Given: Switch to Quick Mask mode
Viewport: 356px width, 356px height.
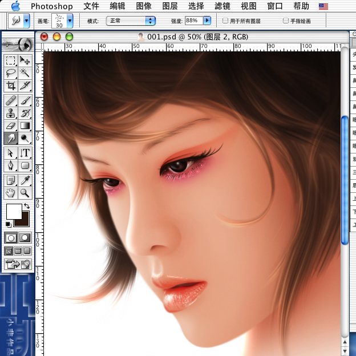Looking at the screenshot, I should pos(25,238).
